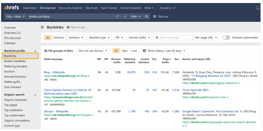Expand hostinger.com.br URL dropdown arrow
Image resolution: width=263 pixels, height=131 pixels.
[90, 101]
